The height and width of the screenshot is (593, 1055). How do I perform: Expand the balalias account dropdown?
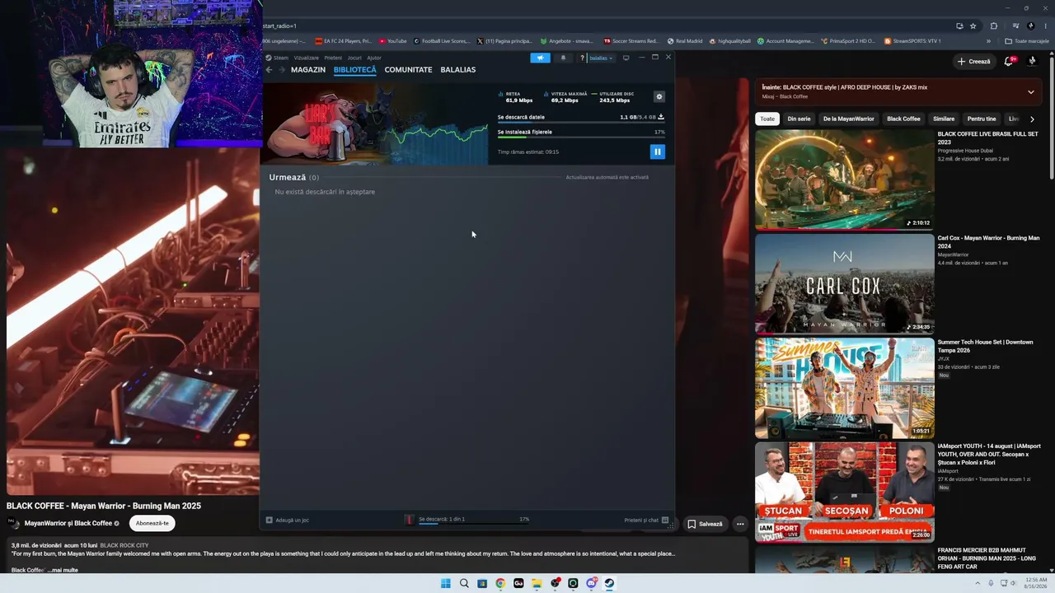(601, 58)
